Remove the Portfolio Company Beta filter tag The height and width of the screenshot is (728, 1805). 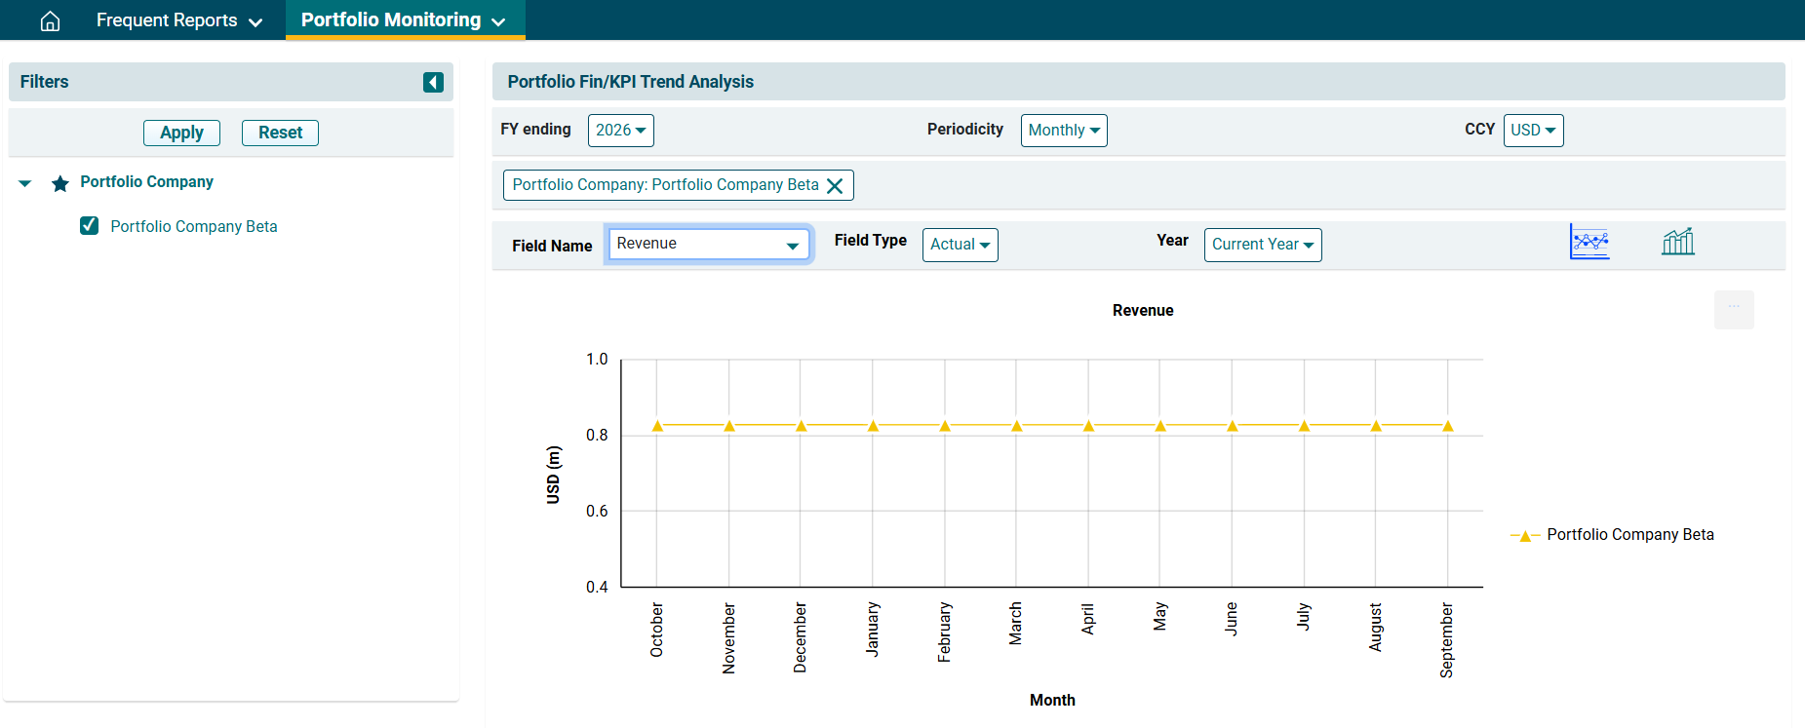point(835,186)
